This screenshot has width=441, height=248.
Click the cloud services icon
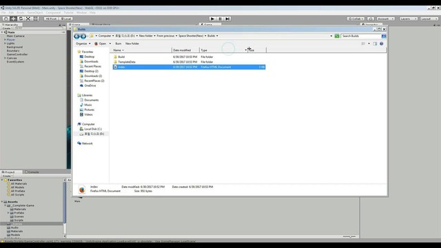371,19
